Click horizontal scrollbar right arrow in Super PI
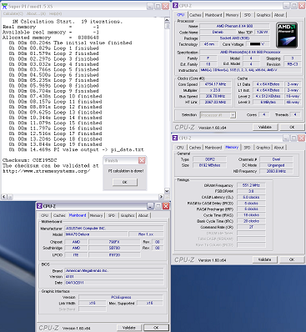Screen dimensions: 306x332 pos(161,197)
